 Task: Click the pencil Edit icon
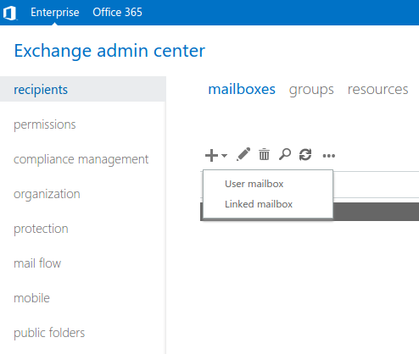click(x=243, y=154)
